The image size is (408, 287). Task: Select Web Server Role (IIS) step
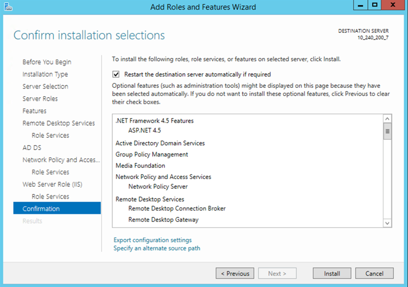(x=53, y=184)
